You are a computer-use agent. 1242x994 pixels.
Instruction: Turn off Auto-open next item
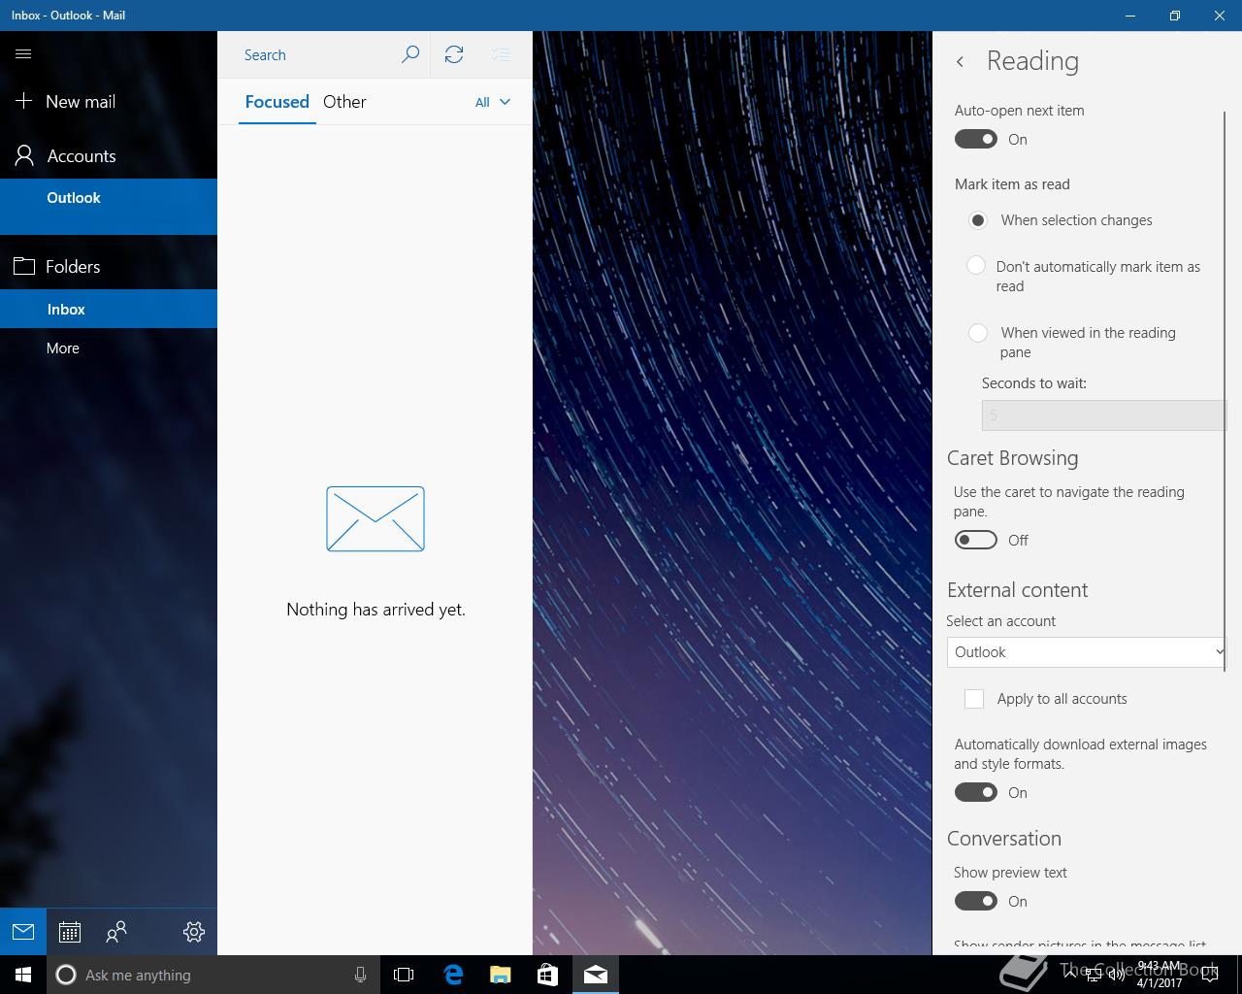click(x=976, y=139)
